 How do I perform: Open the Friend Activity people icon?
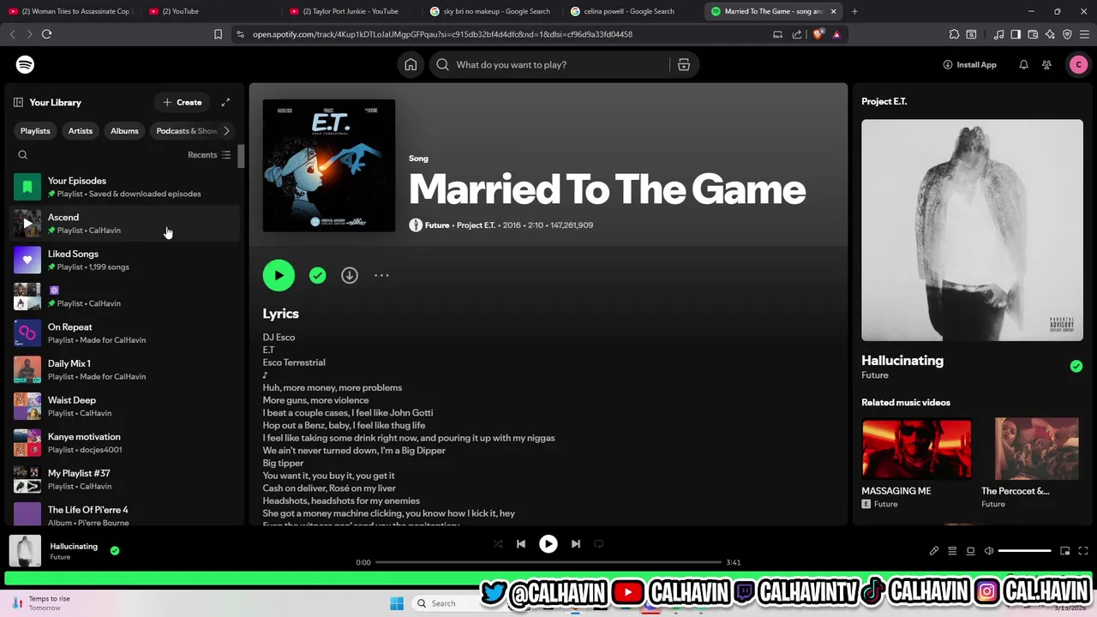coord(1046,64)
